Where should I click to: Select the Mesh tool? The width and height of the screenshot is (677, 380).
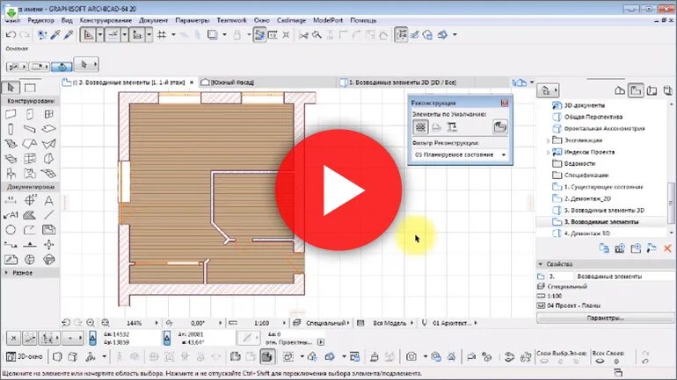(48, 173)
